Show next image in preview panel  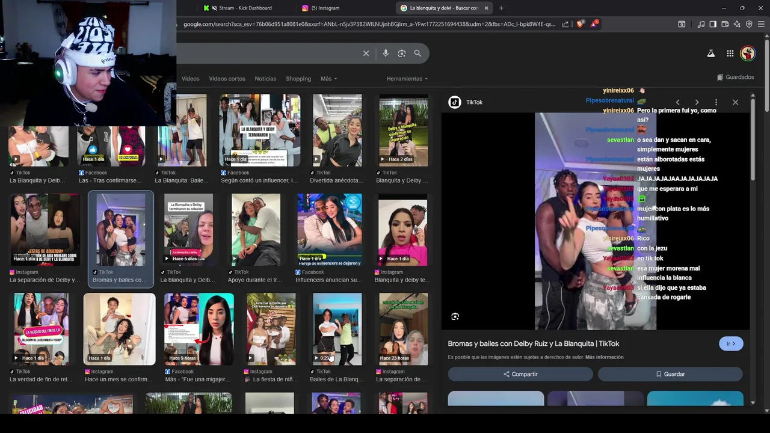[697, 102]
